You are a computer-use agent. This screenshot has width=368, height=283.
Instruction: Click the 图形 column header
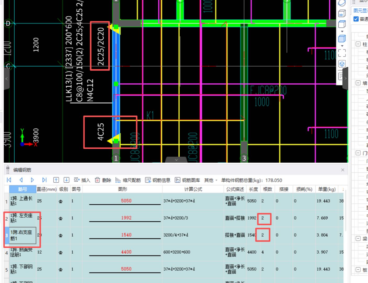[122, 189]
